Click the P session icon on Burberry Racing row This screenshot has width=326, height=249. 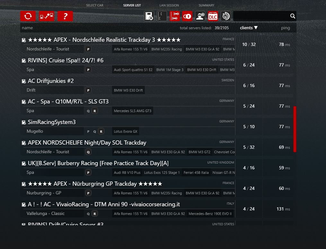pyautogui.click(x=88, y=173)
